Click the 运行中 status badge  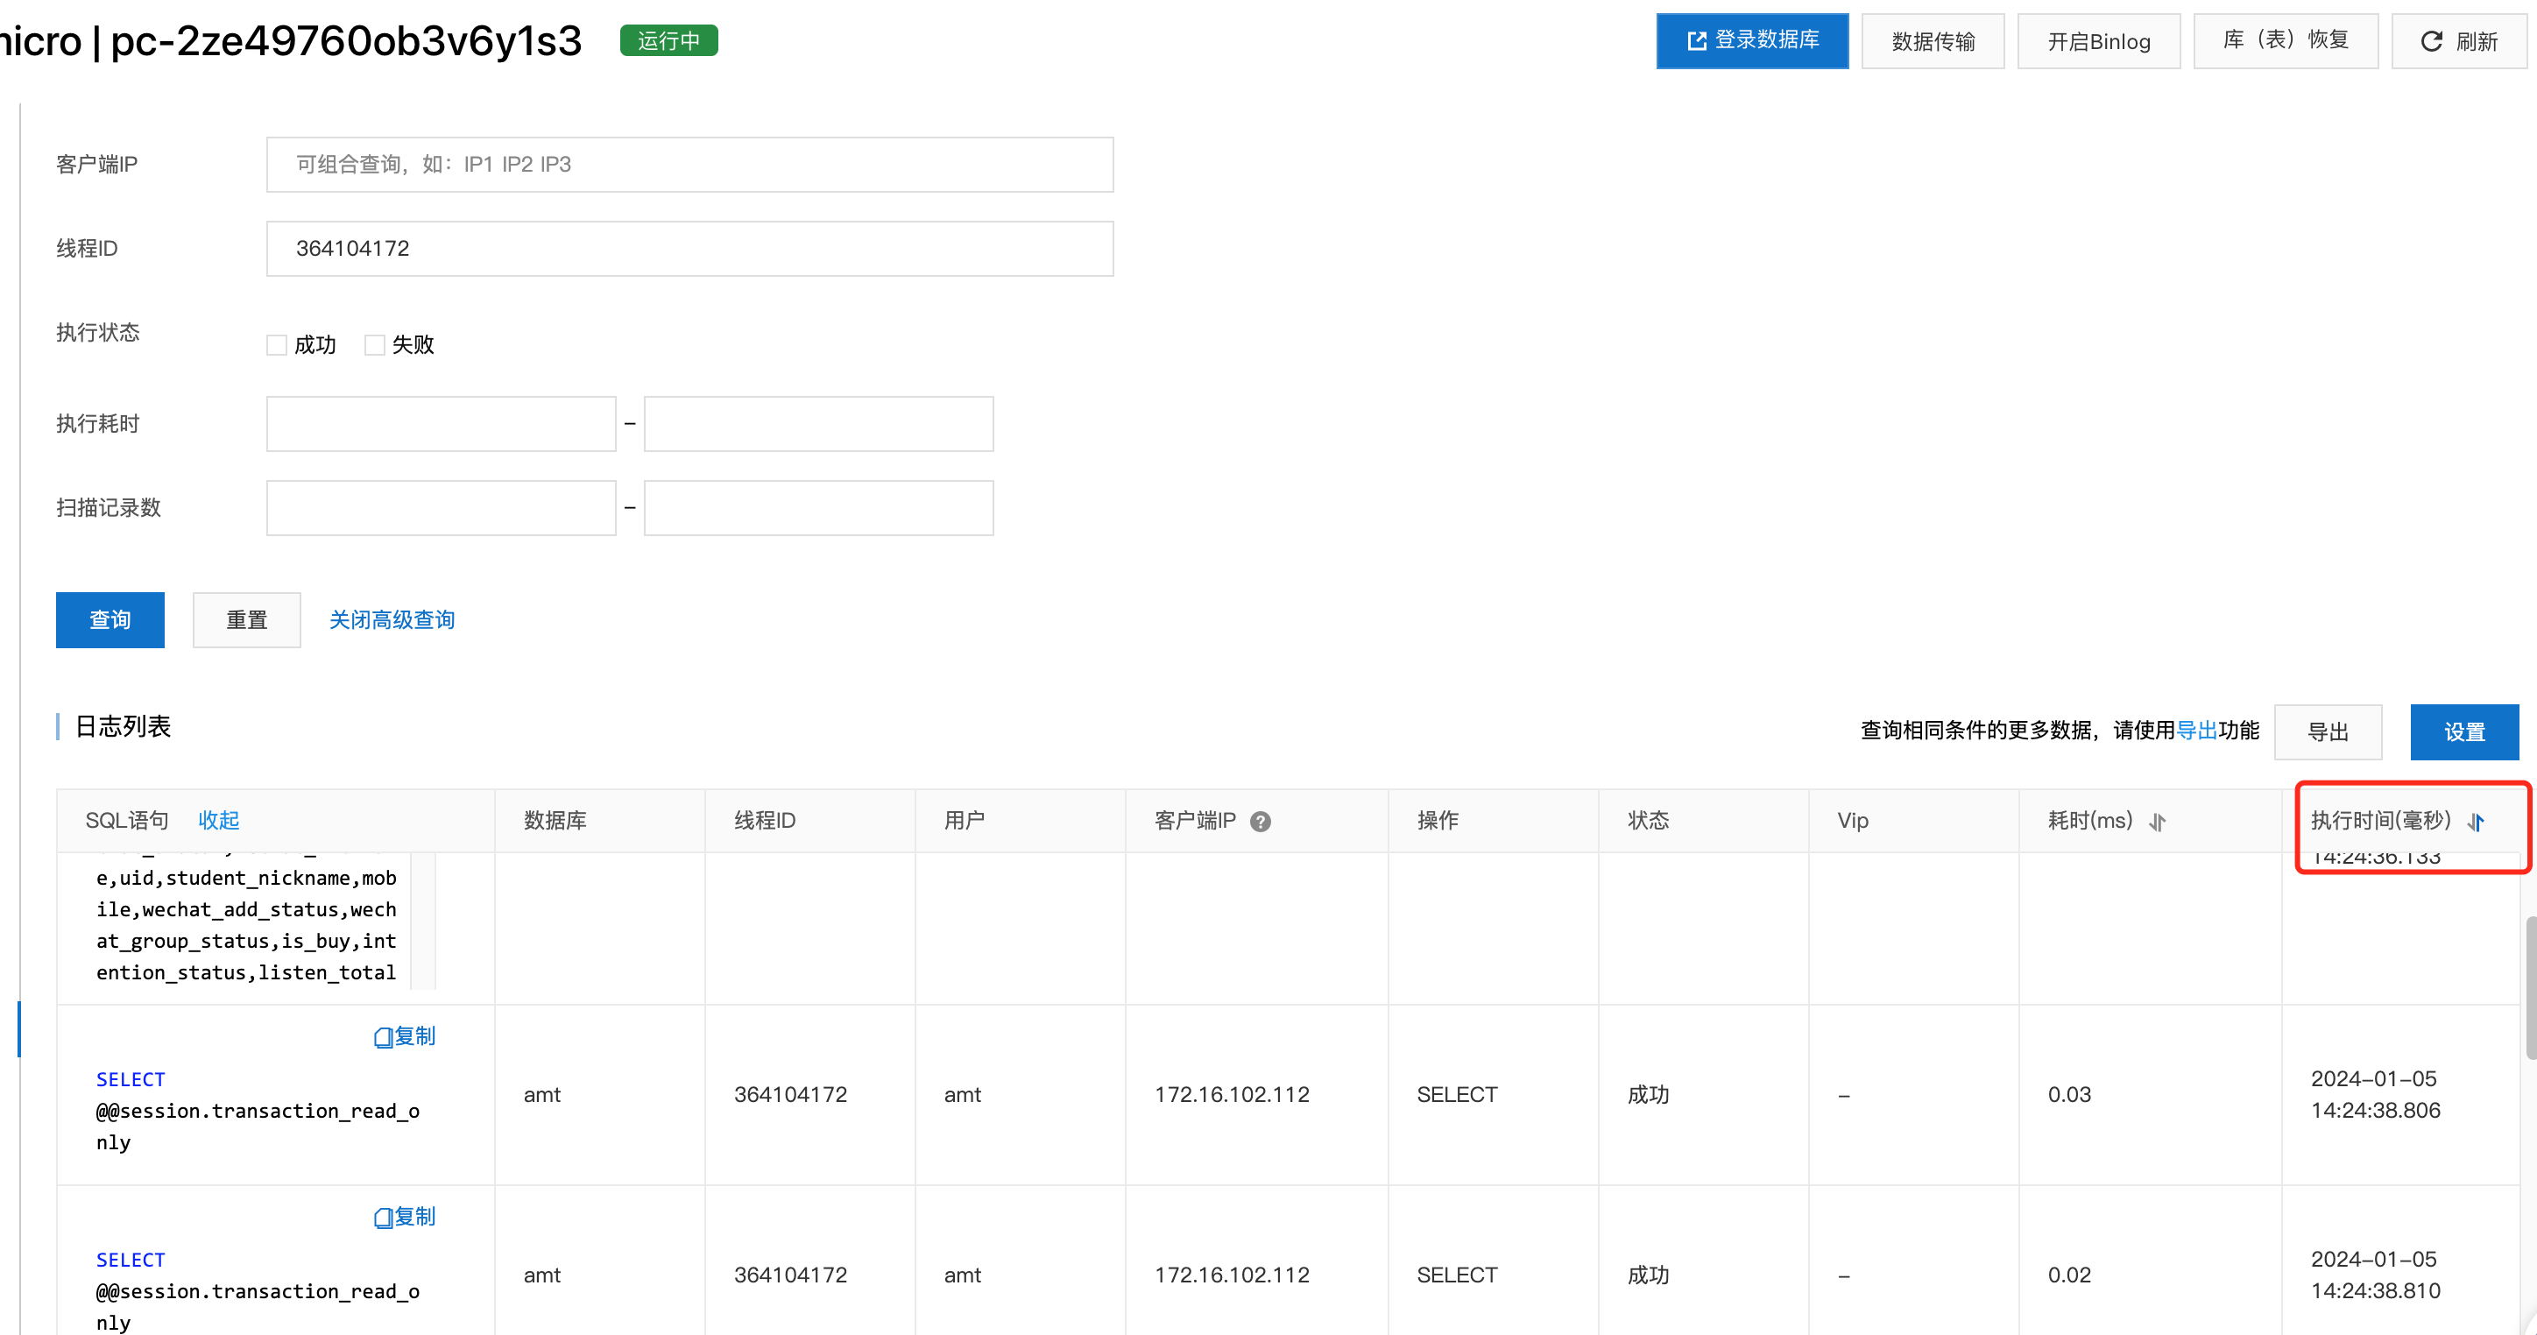tap(668, 40)
